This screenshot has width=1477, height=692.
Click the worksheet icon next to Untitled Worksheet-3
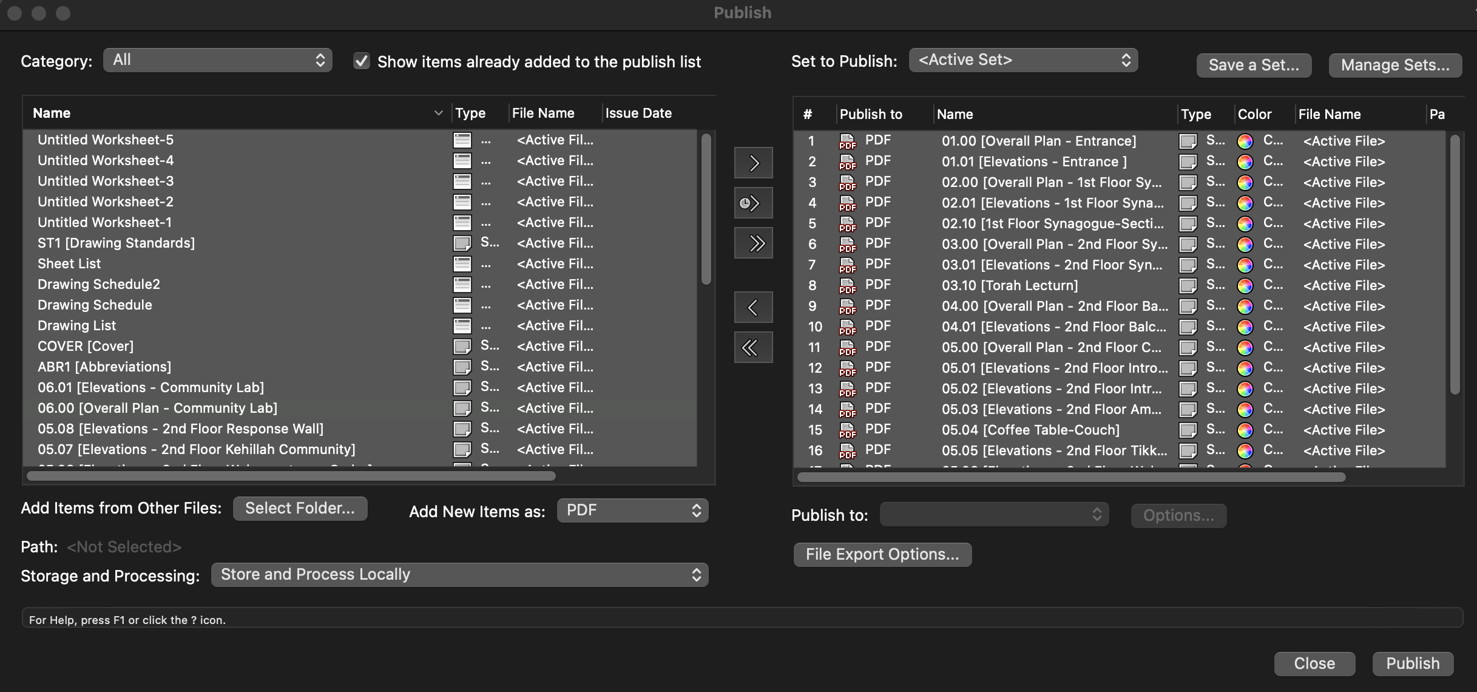pyautogui.click(x=462, y=181)
